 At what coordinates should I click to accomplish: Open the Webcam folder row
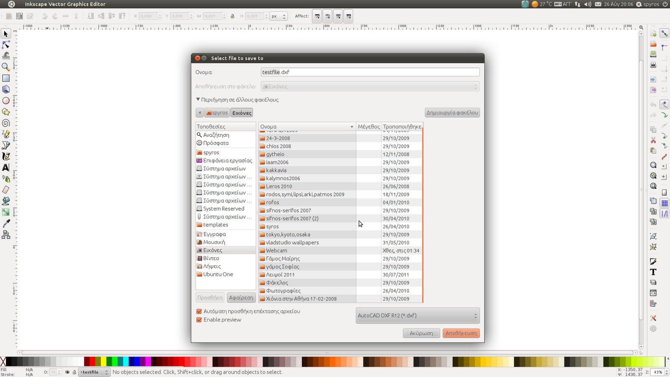point(340,250)
